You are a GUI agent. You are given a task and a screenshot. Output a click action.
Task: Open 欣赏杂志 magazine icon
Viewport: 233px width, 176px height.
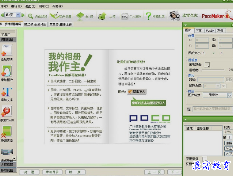tap(174, 16)
